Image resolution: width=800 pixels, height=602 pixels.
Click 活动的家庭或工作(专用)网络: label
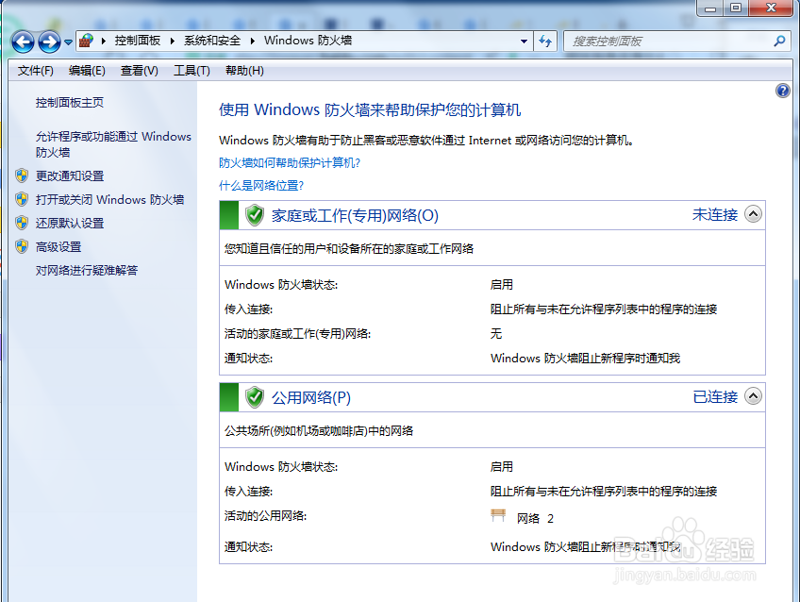297,334
